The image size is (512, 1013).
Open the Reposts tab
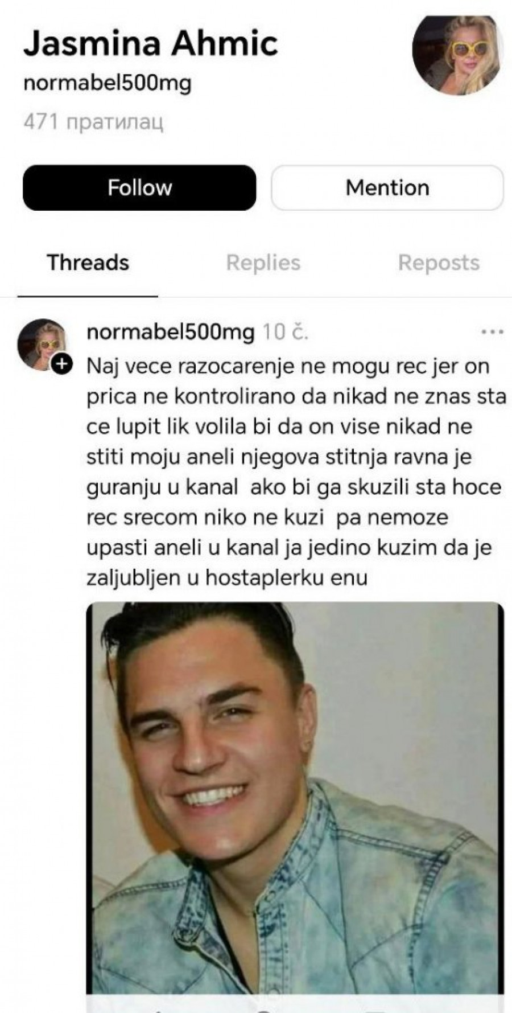click(x=439, y=263)
